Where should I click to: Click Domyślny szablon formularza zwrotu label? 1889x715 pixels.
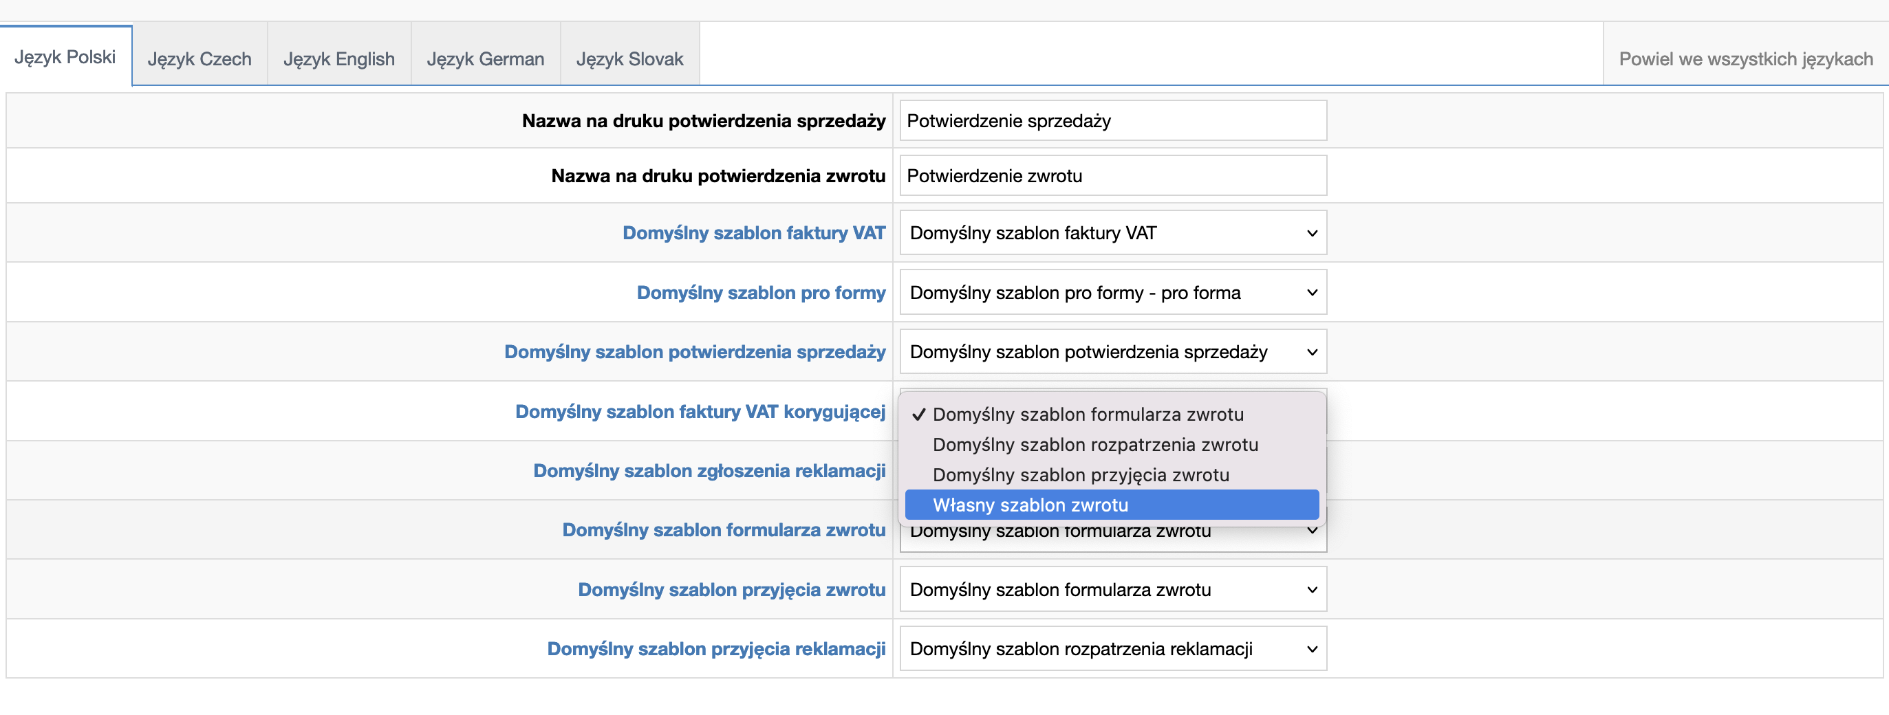tap(724, 529)
